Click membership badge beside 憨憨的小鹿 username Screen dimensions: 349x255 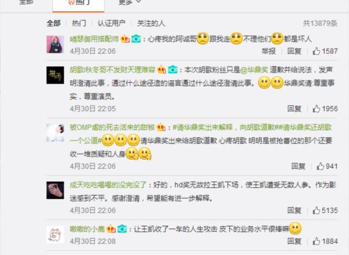pos(111,229)
